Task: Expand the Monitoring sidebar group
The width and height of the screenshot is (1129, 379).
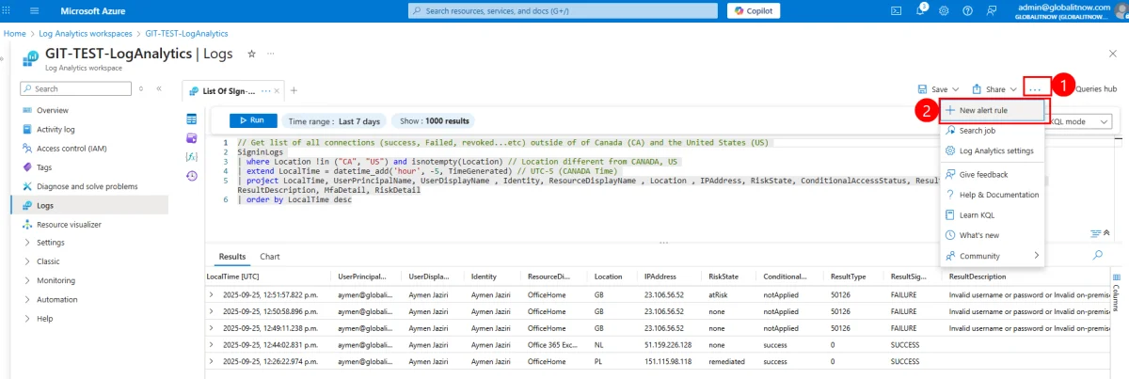Action: tap(56, 280)
